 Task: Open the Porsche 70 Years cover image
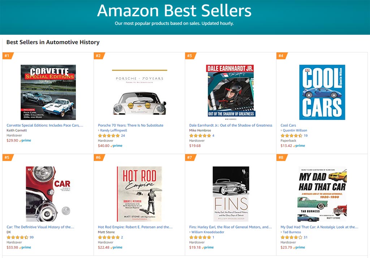[139, 92]
